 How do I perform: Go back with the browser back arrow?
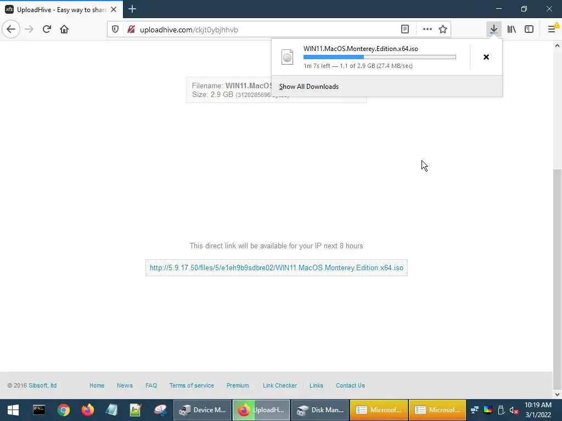pos(11,29)
